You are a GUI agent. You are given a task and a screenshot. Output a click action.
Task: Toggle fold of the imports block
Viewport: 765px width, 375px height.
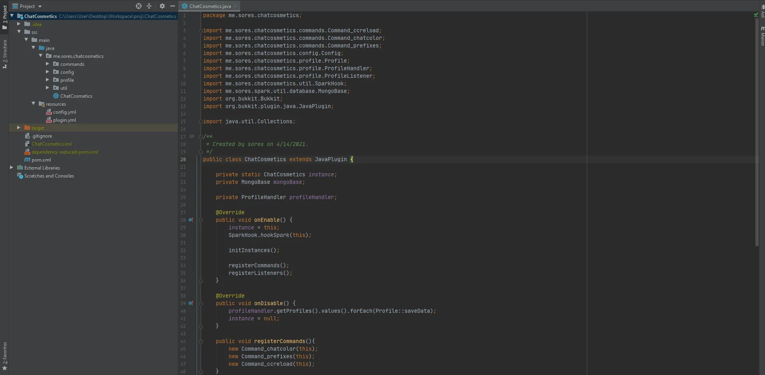click(201, 31)
